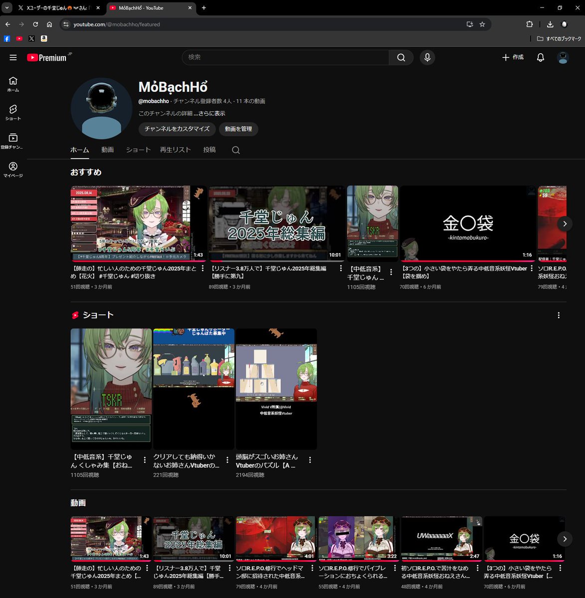Open すべてのブックマーク folder

tap(559, 38)
